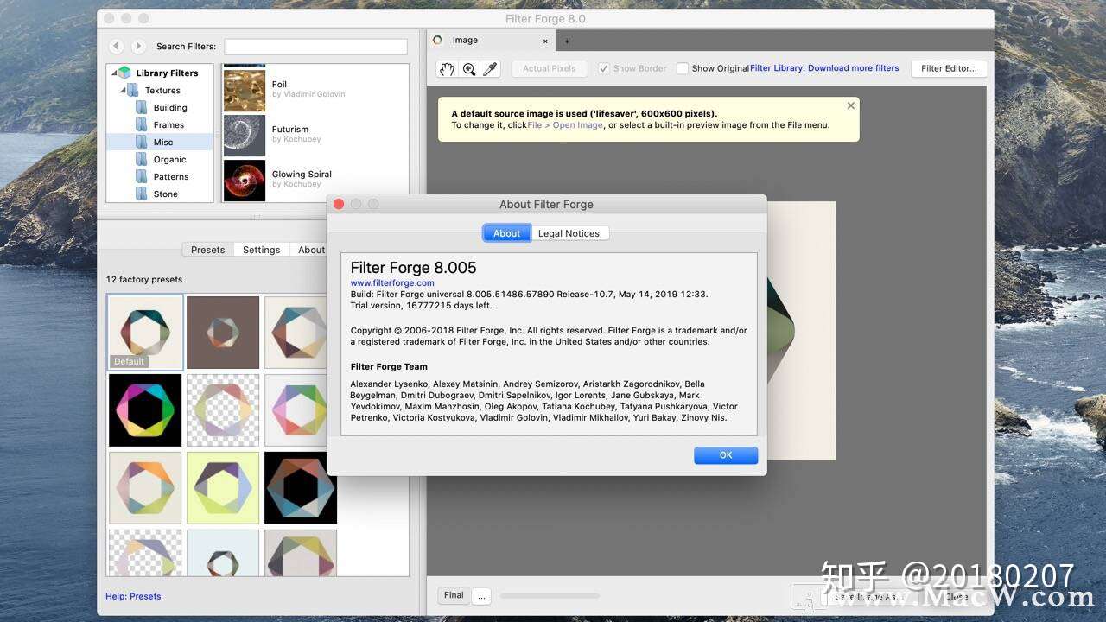Select the About tab in dialog
This screenshot has width=1106, height=622.
[506, 233]
